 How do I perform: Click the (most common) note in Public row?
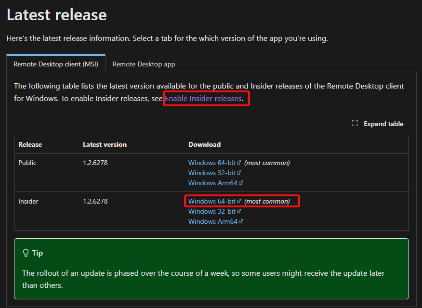coord(267,163)
